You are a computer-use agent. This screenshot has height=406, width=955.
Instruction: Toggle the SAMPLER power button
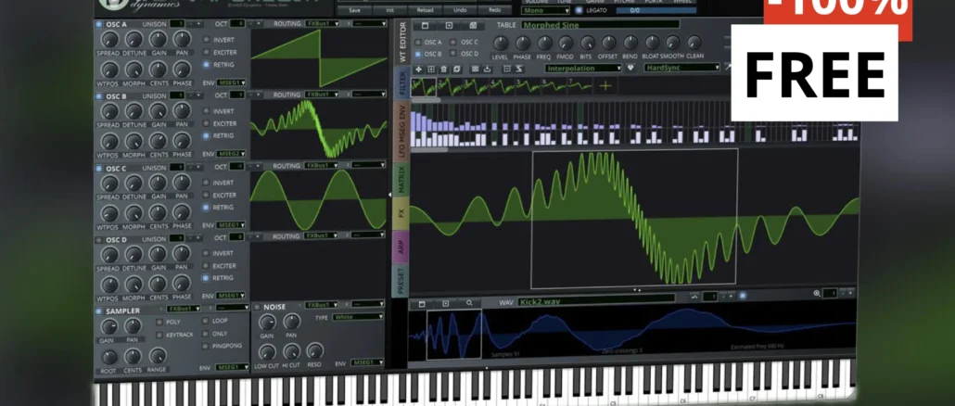[x=99, y=311]
